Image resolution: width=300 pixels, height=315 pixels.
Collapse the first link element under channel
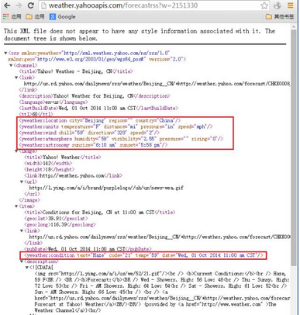16,78
